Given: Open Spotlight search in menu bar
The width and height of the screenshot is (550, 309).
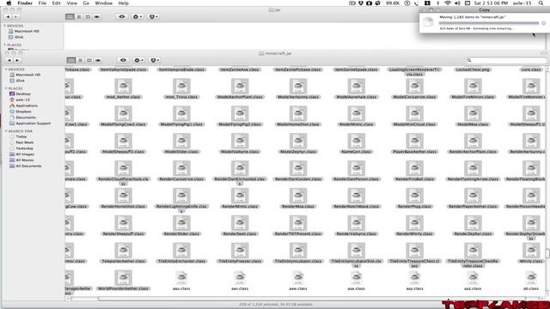Looking at the screenshot, I should [x=541, y=3].
